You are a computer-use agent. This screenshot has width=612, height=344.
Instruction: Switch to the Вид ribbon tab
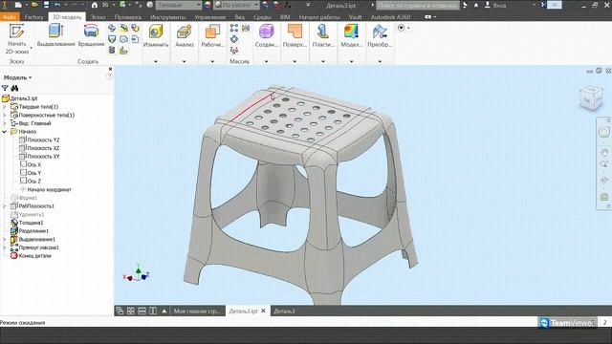pos(240,17)
